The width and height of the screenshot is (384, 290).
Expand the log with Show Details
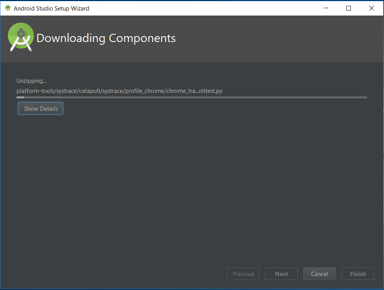(41, 109)
